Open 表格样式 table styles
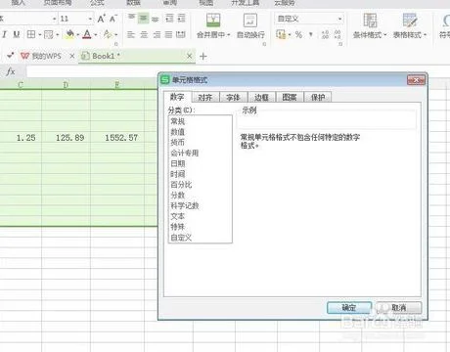450x352 pixels. (410, 25)
